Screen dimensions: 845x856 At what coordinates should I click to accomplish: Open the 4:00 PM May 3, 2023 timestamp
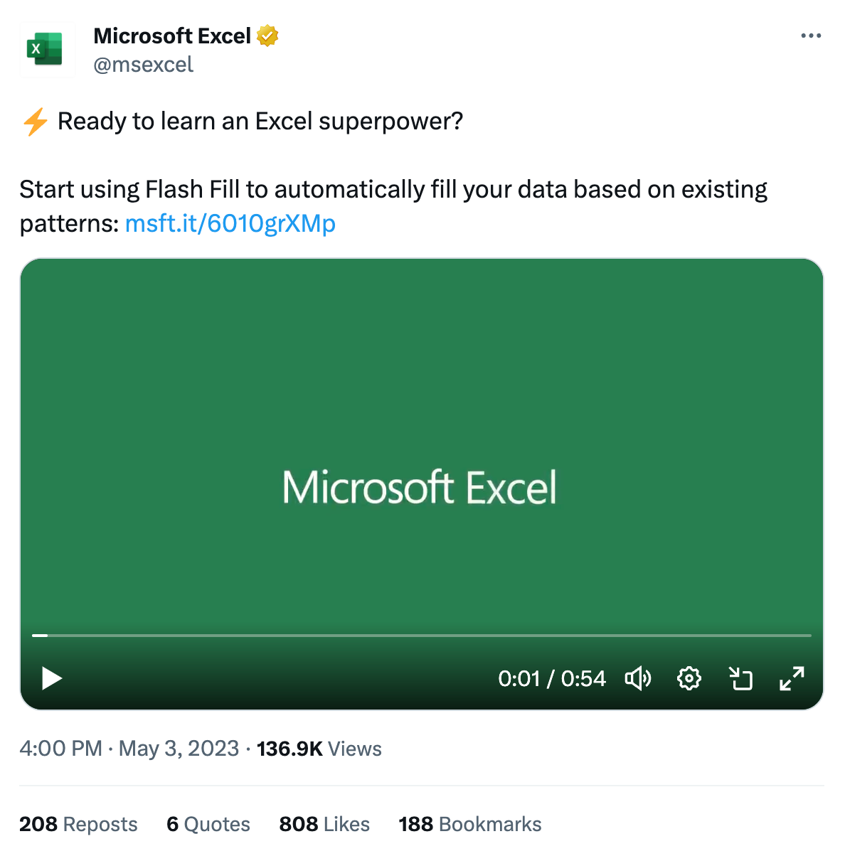[129, 749]
